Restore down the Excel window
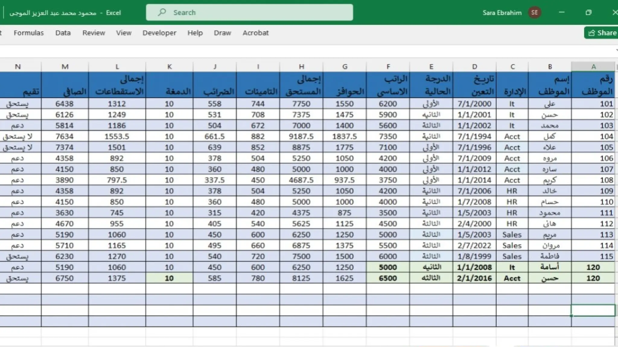618x347 pixels. pyautogui.click(x=588, y=12)
